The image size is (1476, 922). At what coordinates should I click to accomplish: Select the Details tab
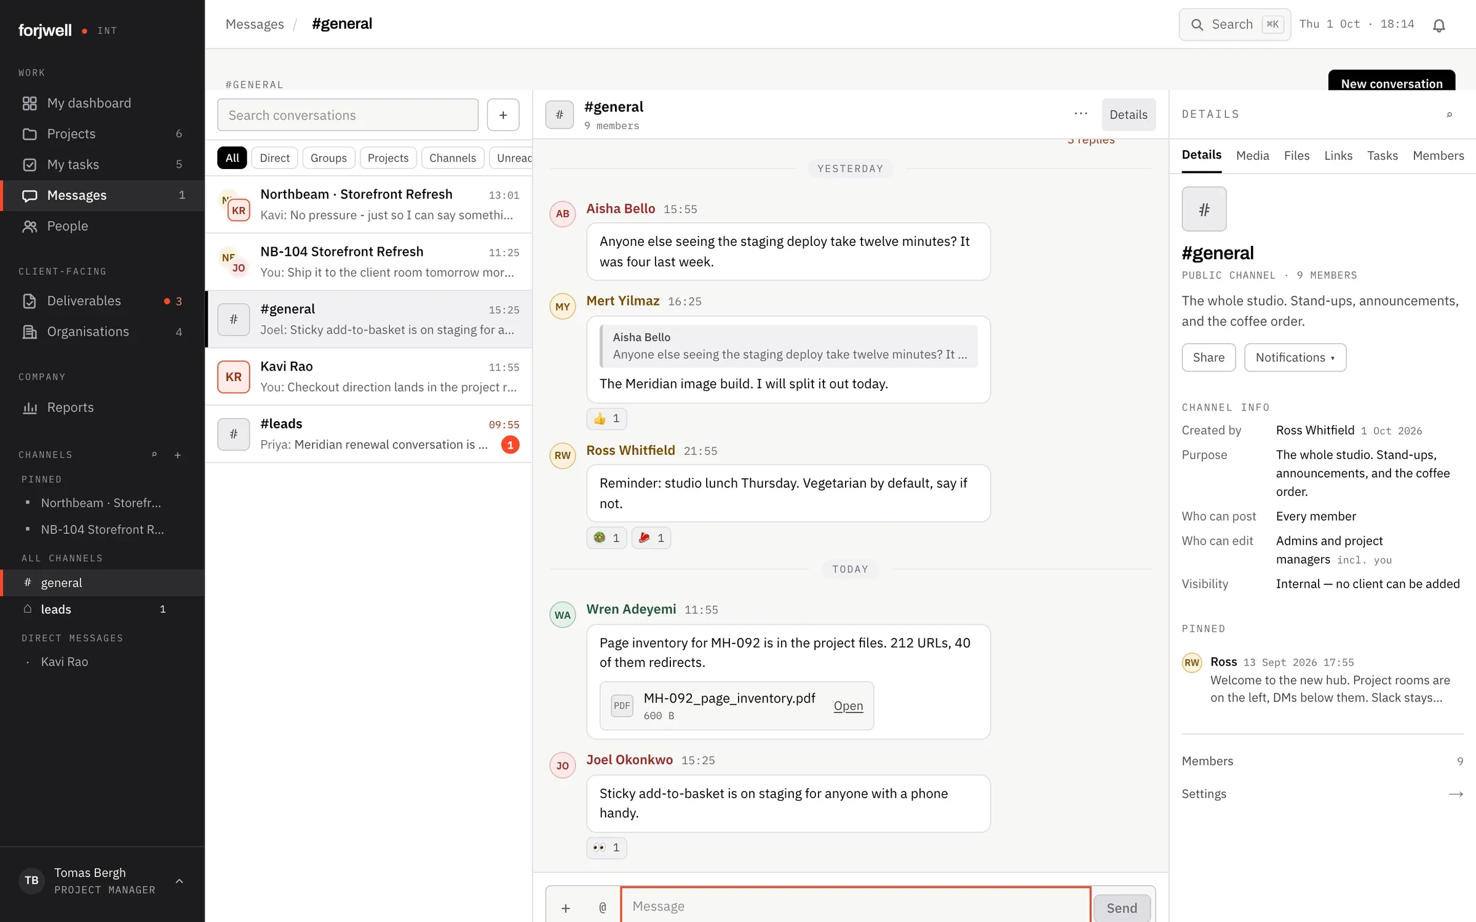[1202, 156]
